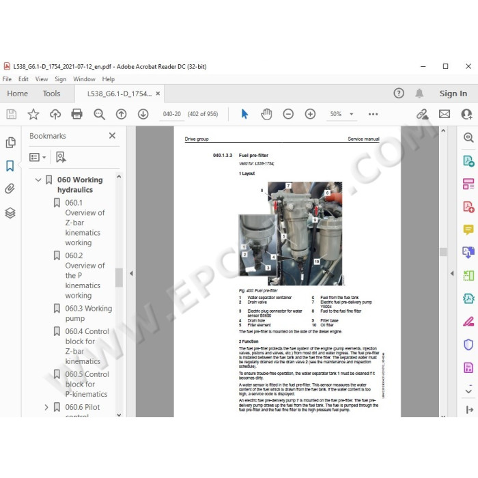
Task: Open Organize Pages tool
Action: [468, 184]
